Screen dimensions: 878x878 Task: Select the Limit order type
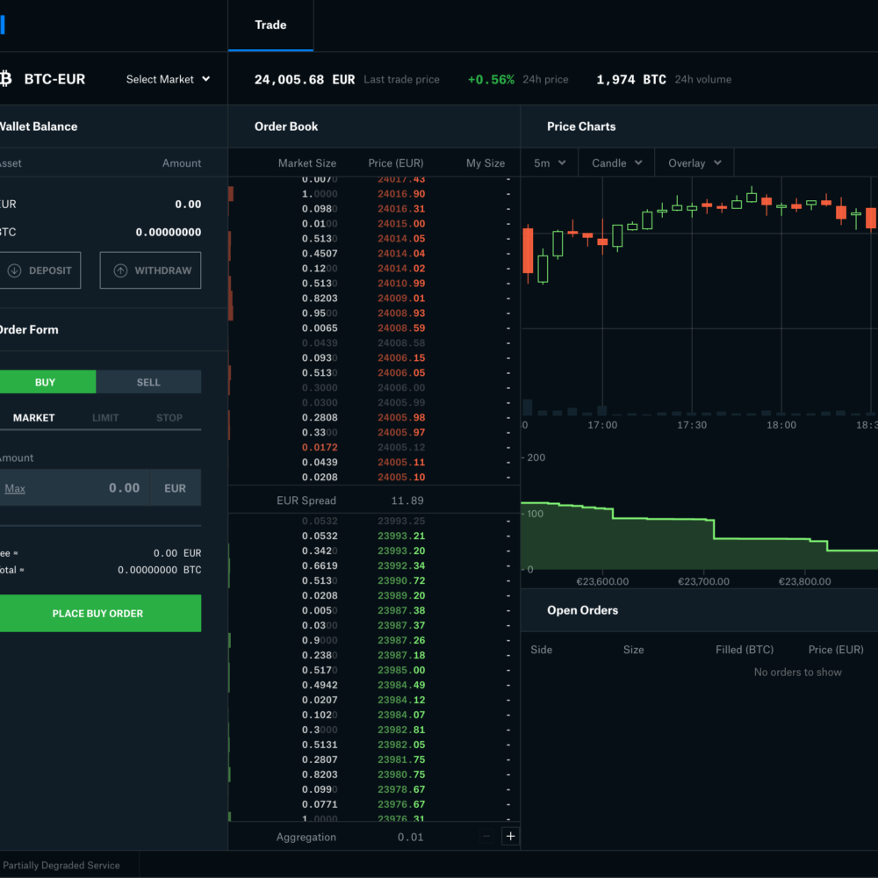tap(105, 418)
